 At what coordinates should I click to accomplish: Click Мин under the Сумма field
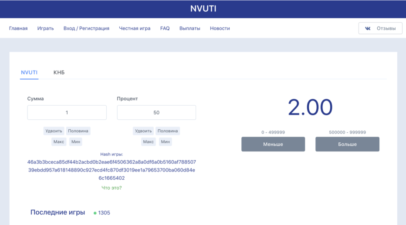coord(76,142)
